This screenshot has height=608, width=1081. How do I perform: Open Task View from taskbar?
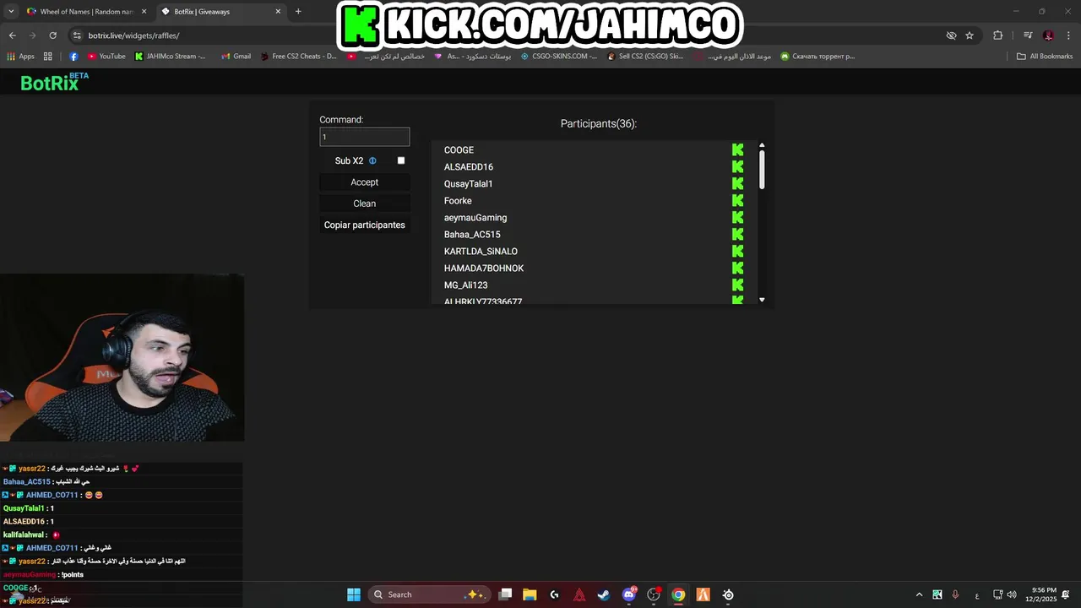(x=505, y=594)
